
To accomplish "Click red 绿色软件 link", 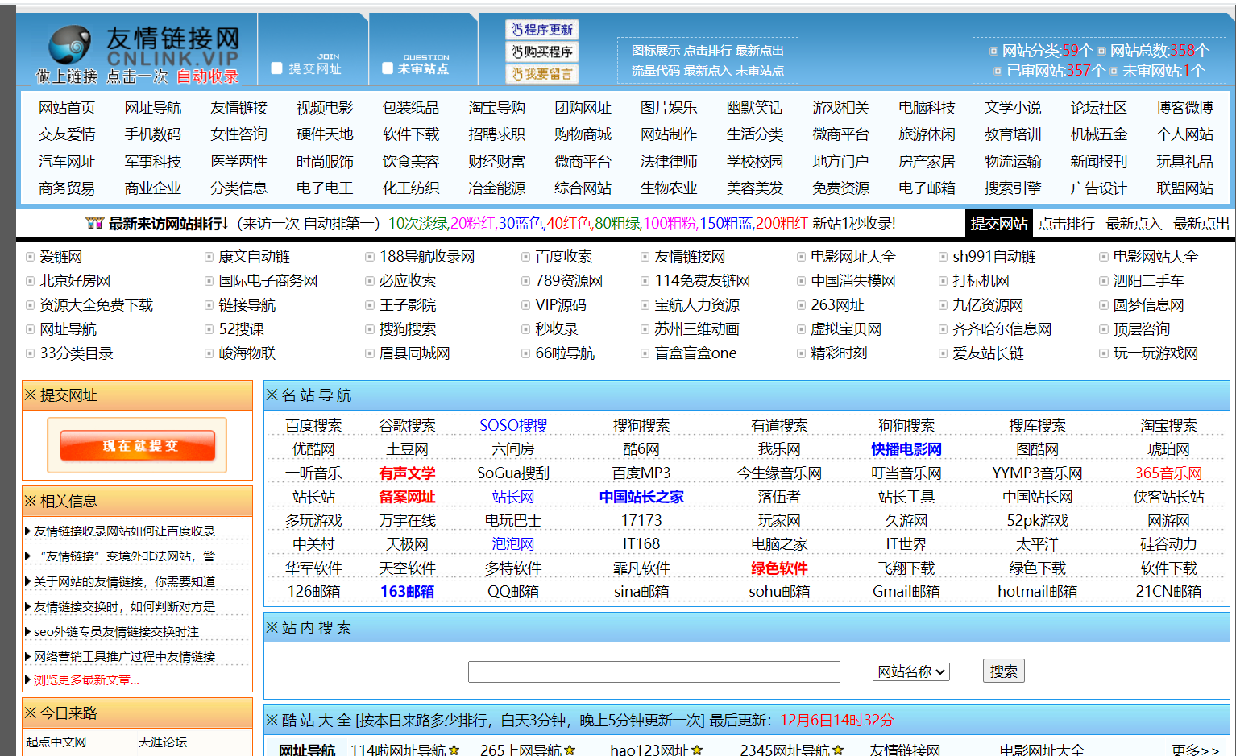I will [779, 568].
